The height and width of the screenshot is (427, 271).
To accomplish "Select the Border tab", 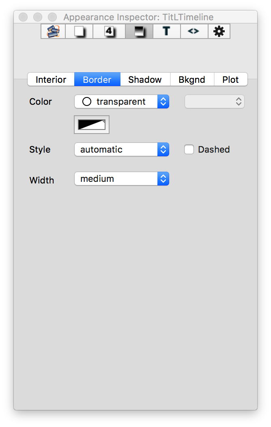I will tap(97, 80).
